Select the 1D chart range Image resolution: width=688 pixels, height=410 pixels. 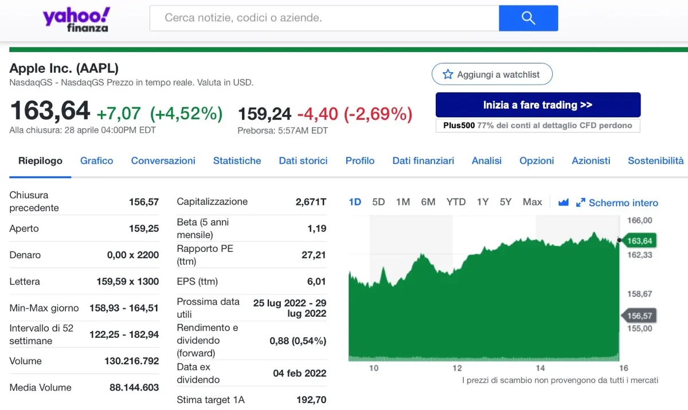[355, 202]
